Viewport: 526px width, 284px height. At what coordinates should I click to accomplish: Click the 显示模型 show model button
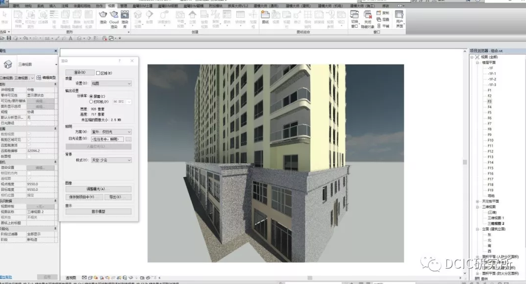coord(98,212)
